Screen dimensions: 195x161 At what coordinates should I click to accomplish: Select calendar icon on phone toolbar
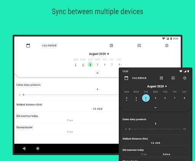point(126,78)
